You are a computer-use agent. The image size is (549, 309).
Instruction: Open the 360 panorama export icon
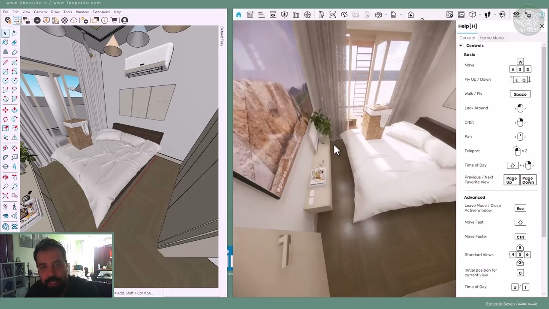pyautogui.click(x=378, y=15)
